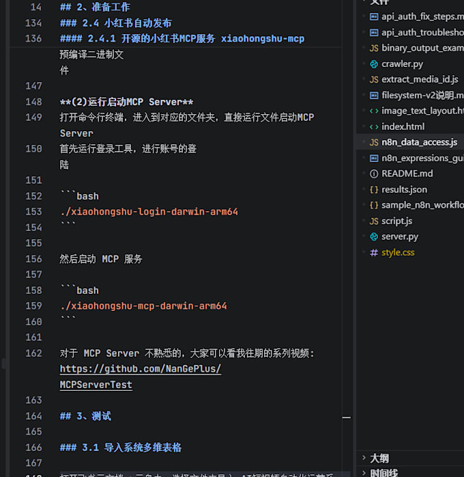Click the JS icon beside script.js
This screenshot has width=464, height=477.
[x=374, y=221]
